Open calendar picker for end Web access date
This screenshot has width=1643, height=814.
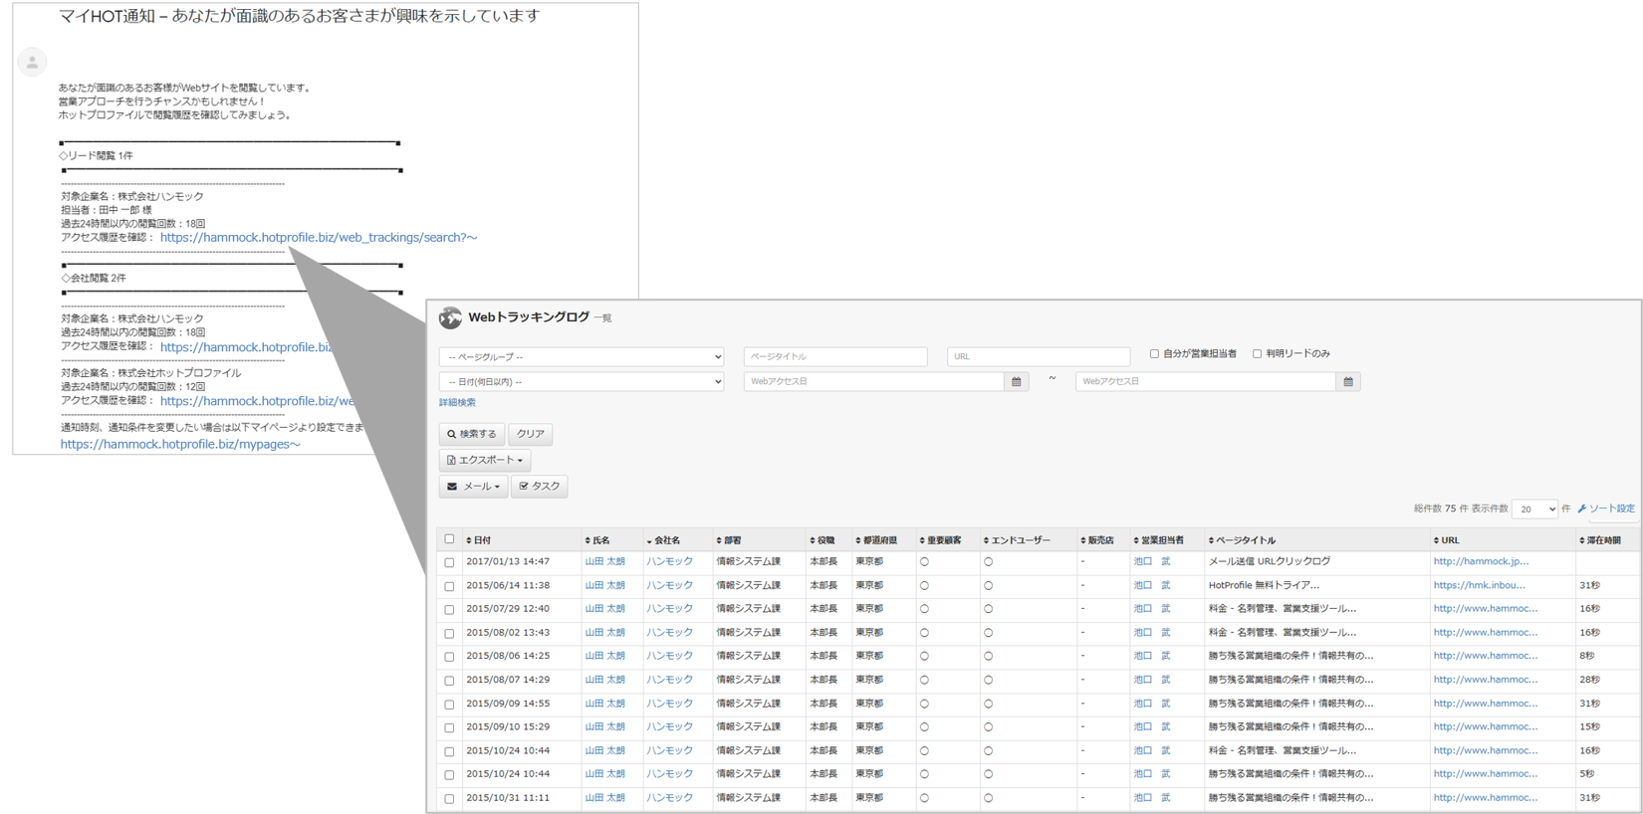point(1347,381)
